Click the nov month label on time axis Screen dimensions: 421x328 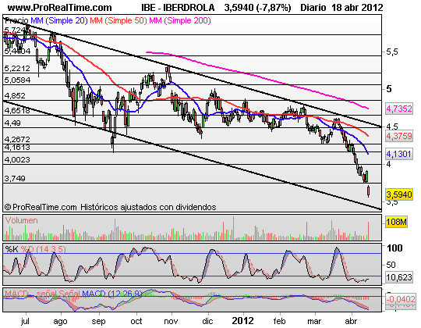tap(171, 321)
